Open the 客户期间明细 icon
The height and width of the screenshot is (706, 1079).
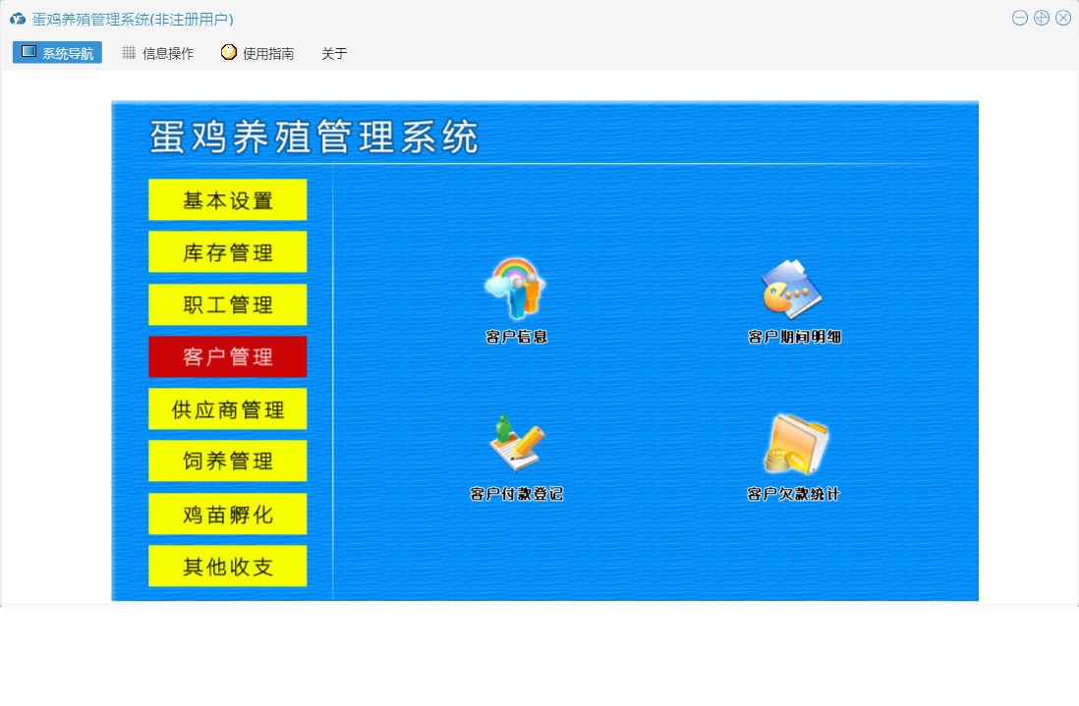[792, 289]
